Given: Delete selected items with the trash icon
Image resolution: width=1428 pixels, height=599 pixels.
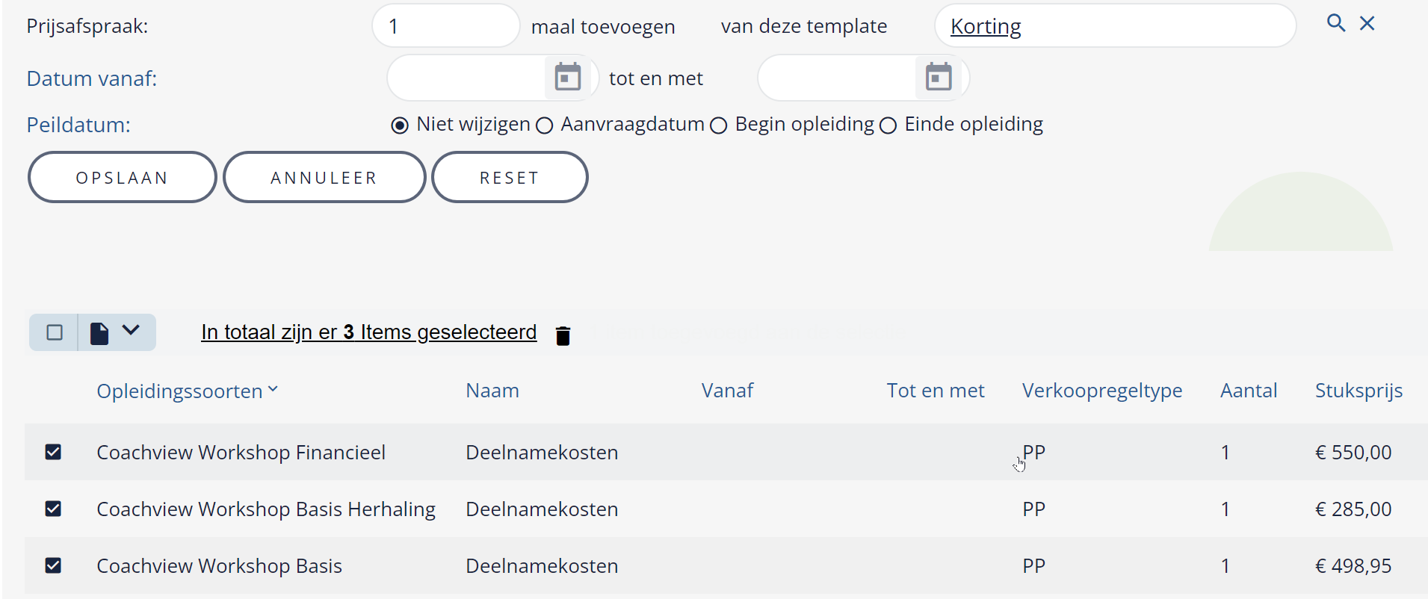Looking at the screenshot, I should point(563,336).
